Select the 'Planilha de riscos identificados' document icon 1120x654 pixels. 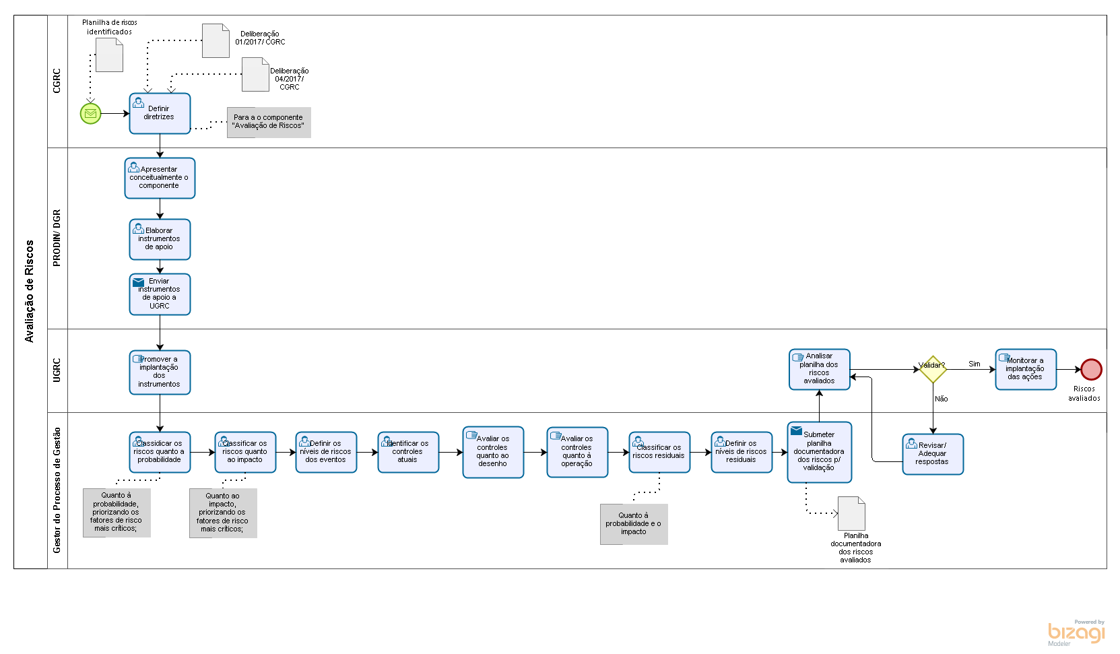[x=109, y=55]
